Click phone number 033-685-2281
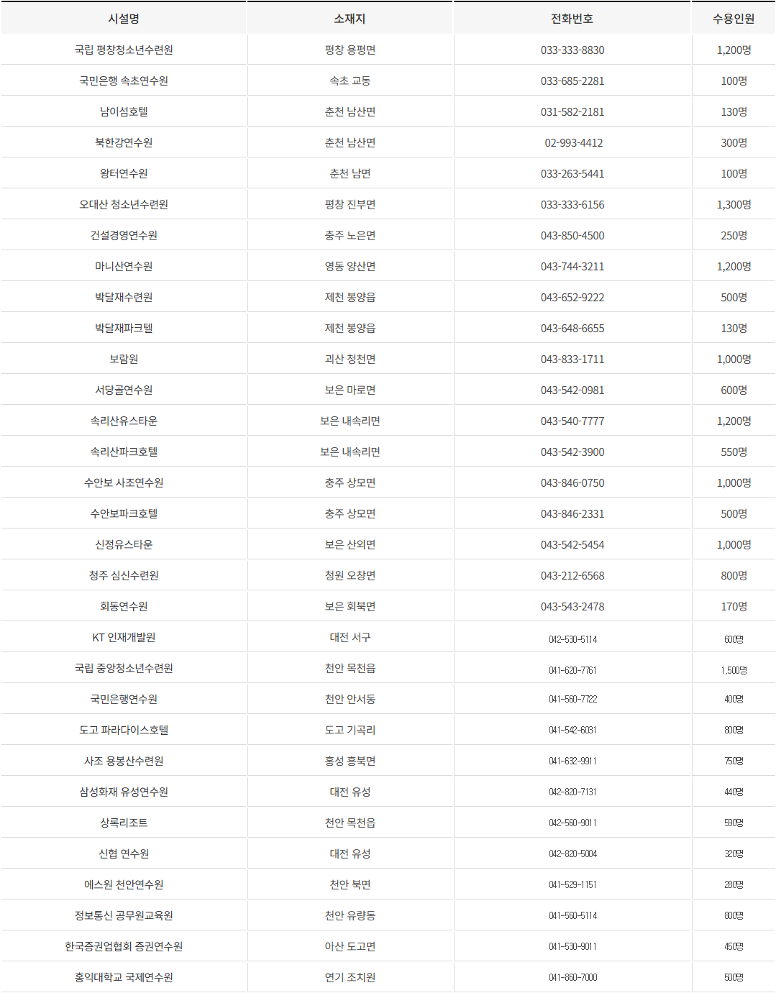 tap(572, 81)
